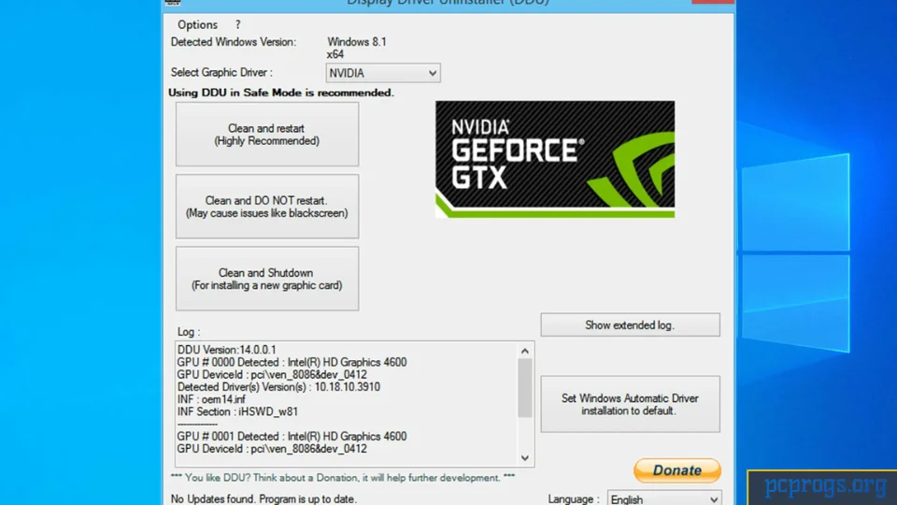The width and height of the screenshot is (897, 505).
Task: Open the question mark help menu
Action: (238, 24)
